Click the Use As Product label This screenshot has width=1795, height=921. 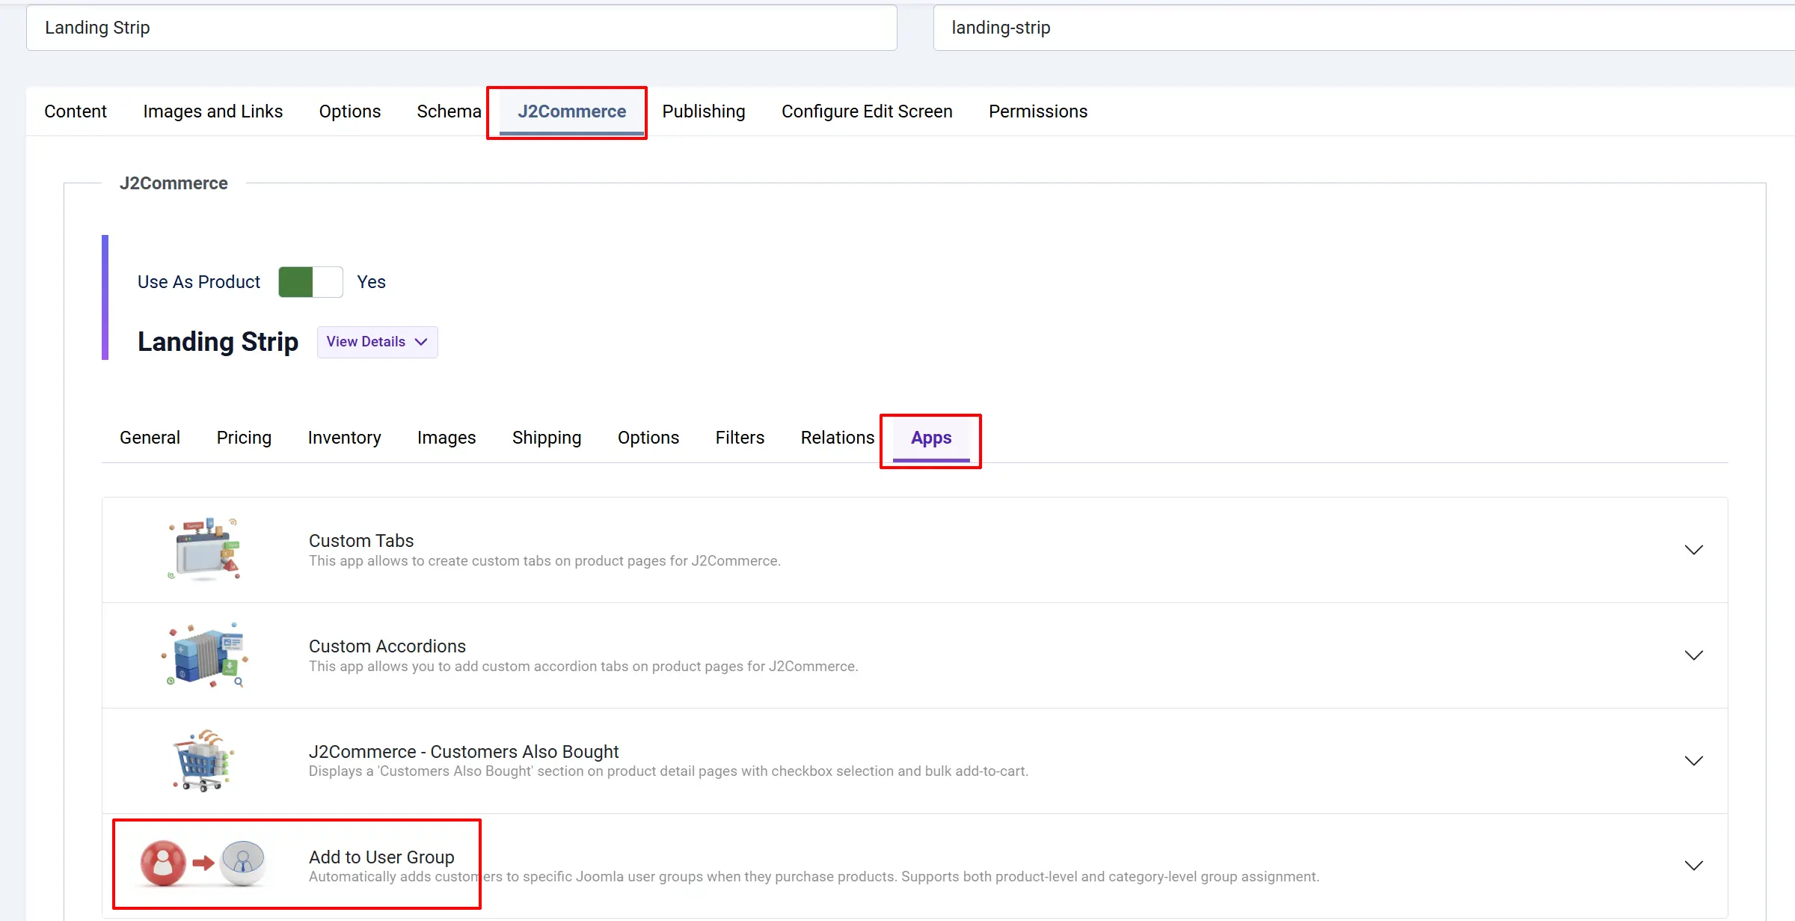point(199,282)
